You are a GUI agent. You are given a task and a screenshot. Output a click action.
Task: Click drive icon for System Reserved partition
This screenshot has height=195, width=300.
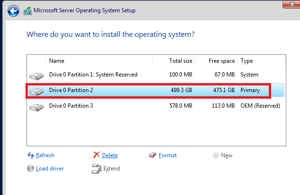pos(35,75)
